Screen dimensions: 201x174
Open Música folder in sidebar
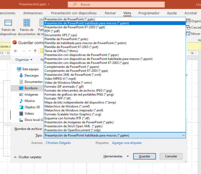click(27, 101)
